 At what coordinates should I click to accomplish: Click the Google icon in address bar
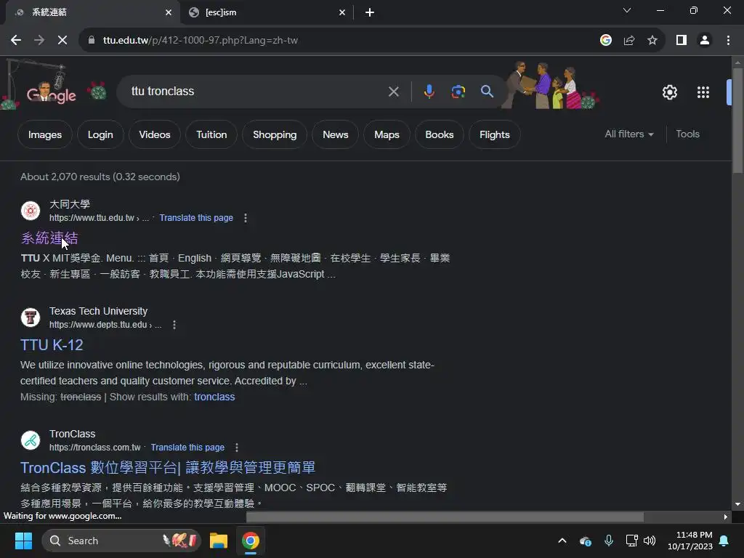[x=605, y=41]
